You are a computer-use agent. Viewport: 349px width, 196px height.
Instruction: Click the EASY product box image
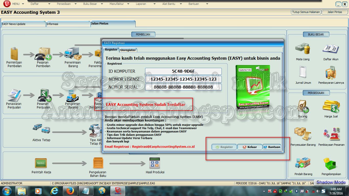(x=253, y=87)
